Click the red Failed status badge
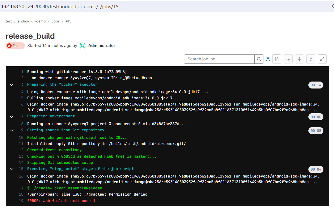The image size is (334, 209). [15, 46]
